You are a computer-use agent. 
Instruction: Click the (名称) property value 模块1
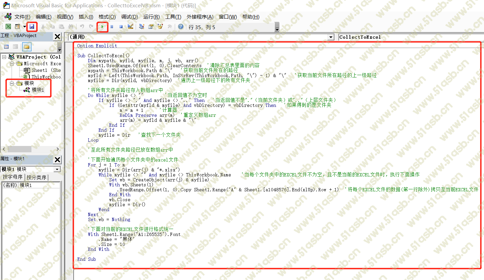point(39,185)
